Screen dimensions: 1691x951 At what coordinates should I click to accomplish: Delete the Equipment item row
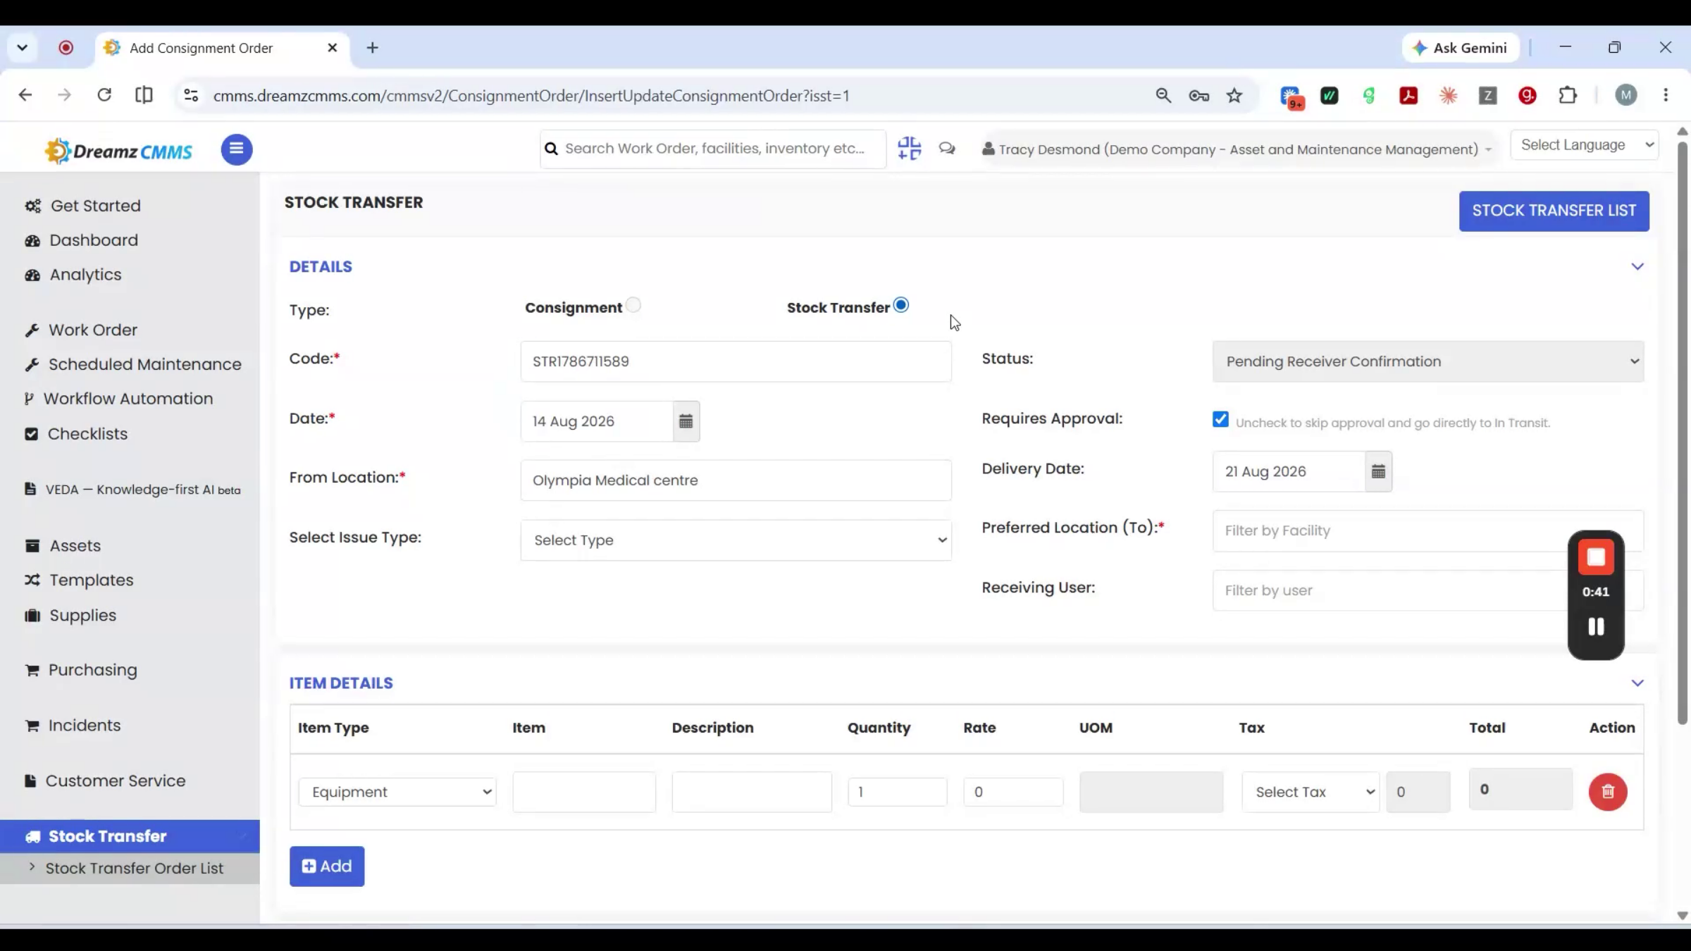(x=1608, y=792)
